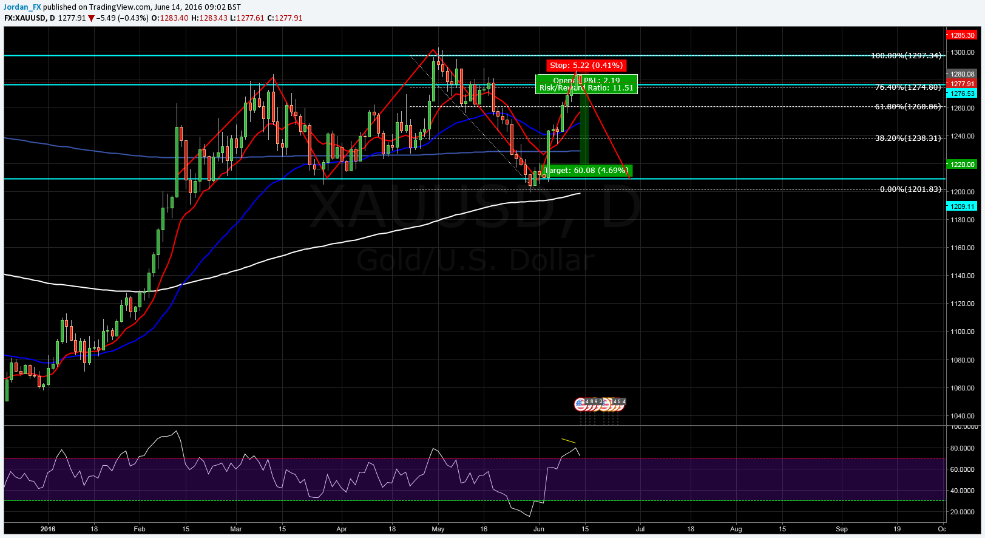
Task: Click the 1100.00 price axis tick
Action: pos(963,332)
